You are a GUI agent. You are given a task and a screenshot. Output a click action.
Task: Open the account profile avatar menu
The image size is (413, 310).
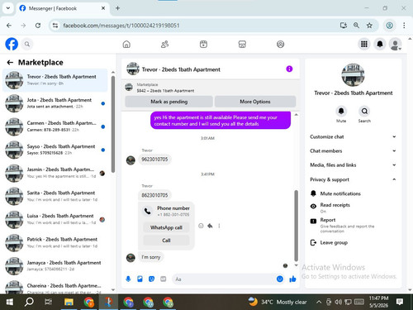(x=396, y=44)
